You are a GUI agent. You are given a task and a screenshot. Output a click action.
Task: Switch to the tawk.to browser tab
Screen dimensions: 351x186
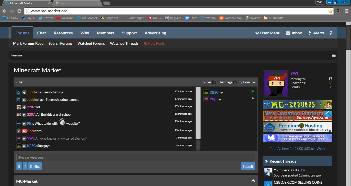(x=77, y=3)
